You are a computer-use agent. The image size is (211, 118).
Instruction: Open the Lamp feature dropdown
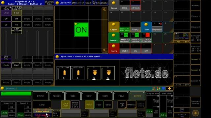coord(42,105)
